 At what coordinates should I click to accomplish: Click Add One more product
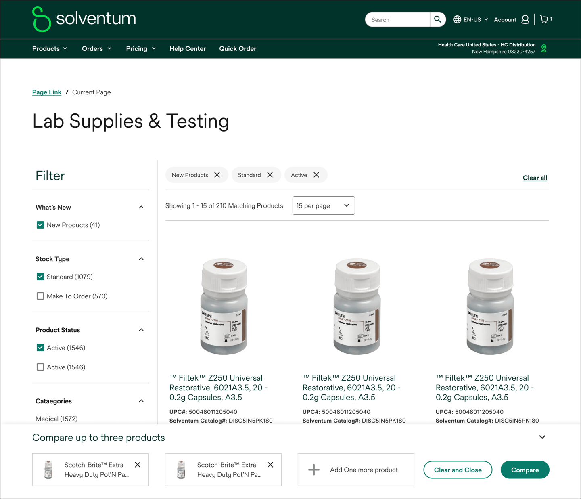[356, 470]
